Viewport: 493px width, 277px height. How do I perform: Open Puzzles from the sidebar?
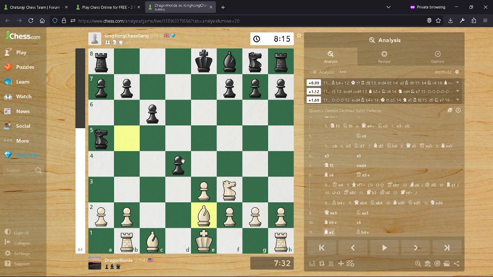19,67
